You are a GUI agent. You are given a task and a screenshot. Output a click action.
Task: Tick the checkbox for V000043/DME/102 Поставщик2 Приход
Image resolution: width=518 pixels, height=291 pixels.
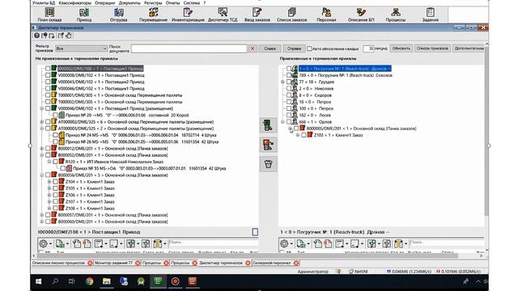48,82
